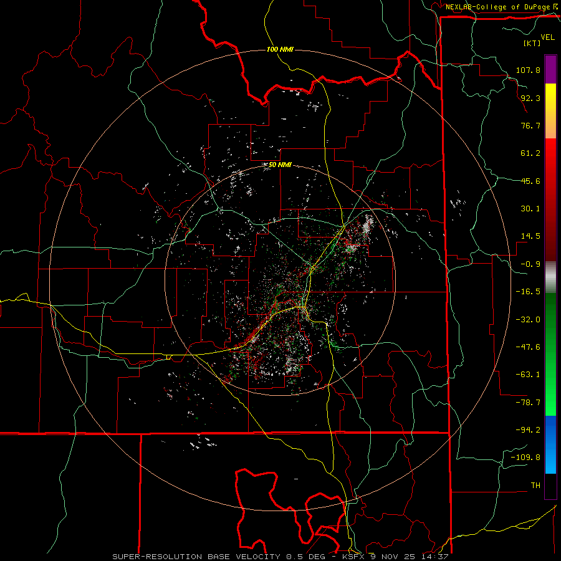This screenshot has height=561, width=561.
Task: Click the TH legend label
Action: (x=535, y=486)
